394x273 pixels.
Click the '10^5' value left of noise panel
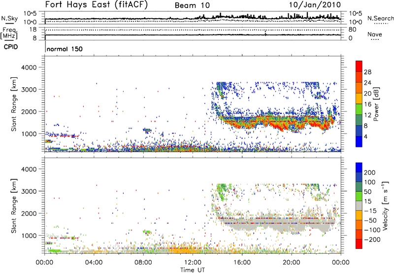point(30,14)
